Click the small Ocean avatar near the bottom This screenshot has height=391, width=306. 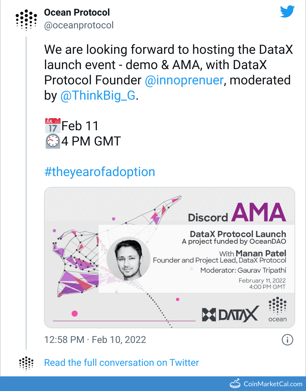tap(26, 363)
